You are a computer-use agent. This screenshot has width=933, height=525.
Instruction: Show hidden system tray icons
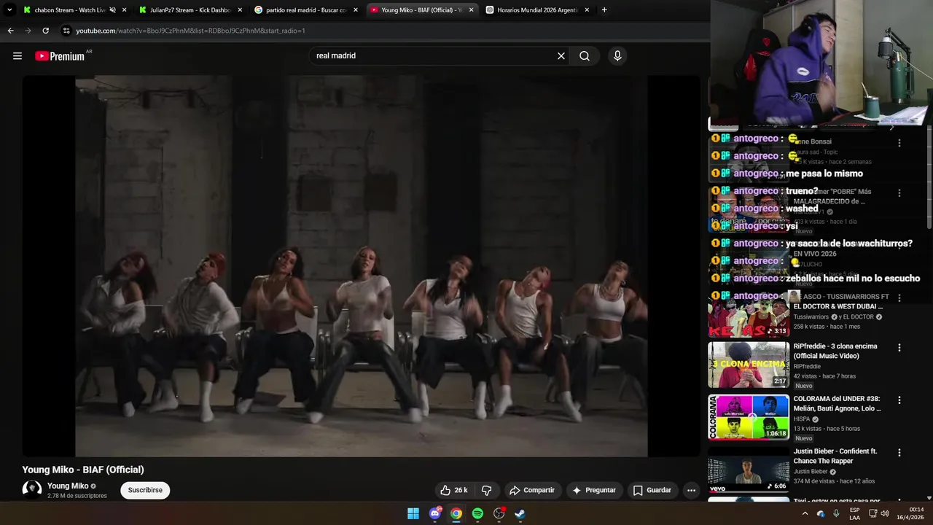point(805,513)
